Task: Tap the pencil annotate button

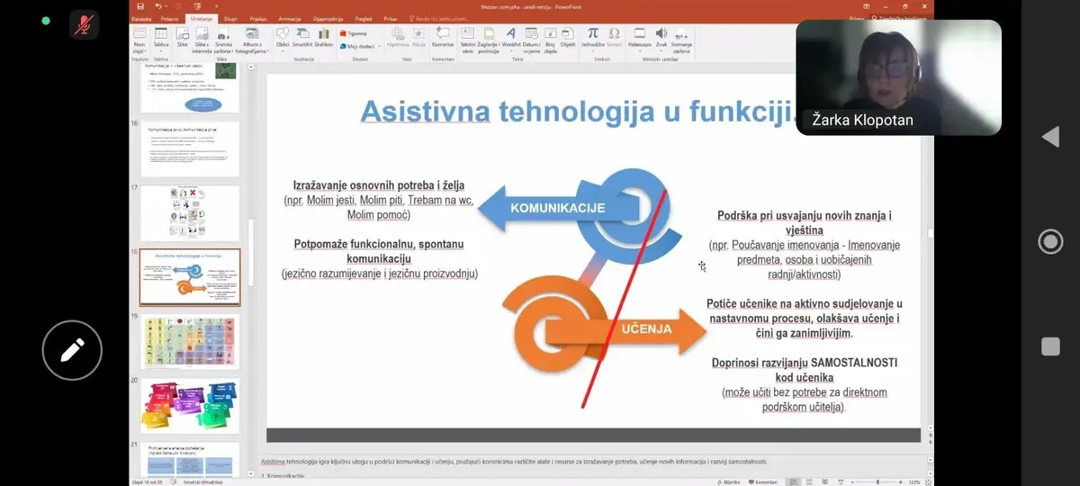Action: pos(72,350)
